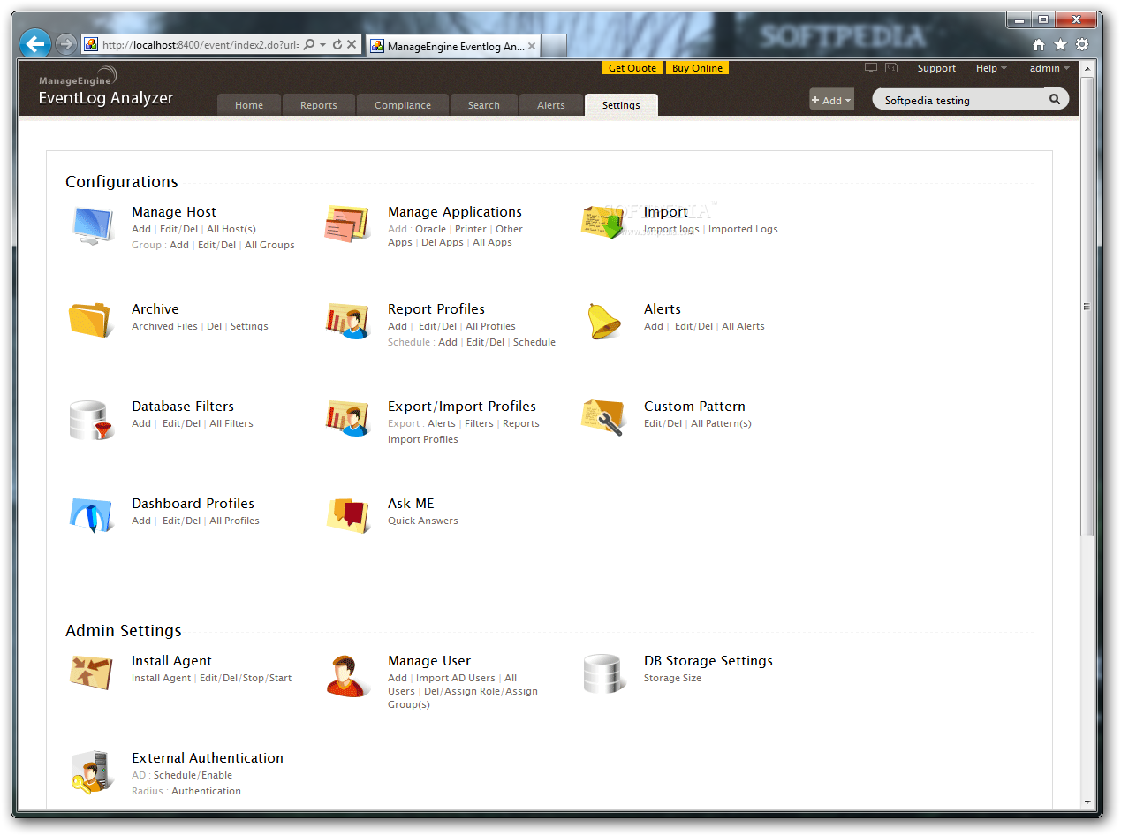Click Settings link under Archive

[249, 326]
